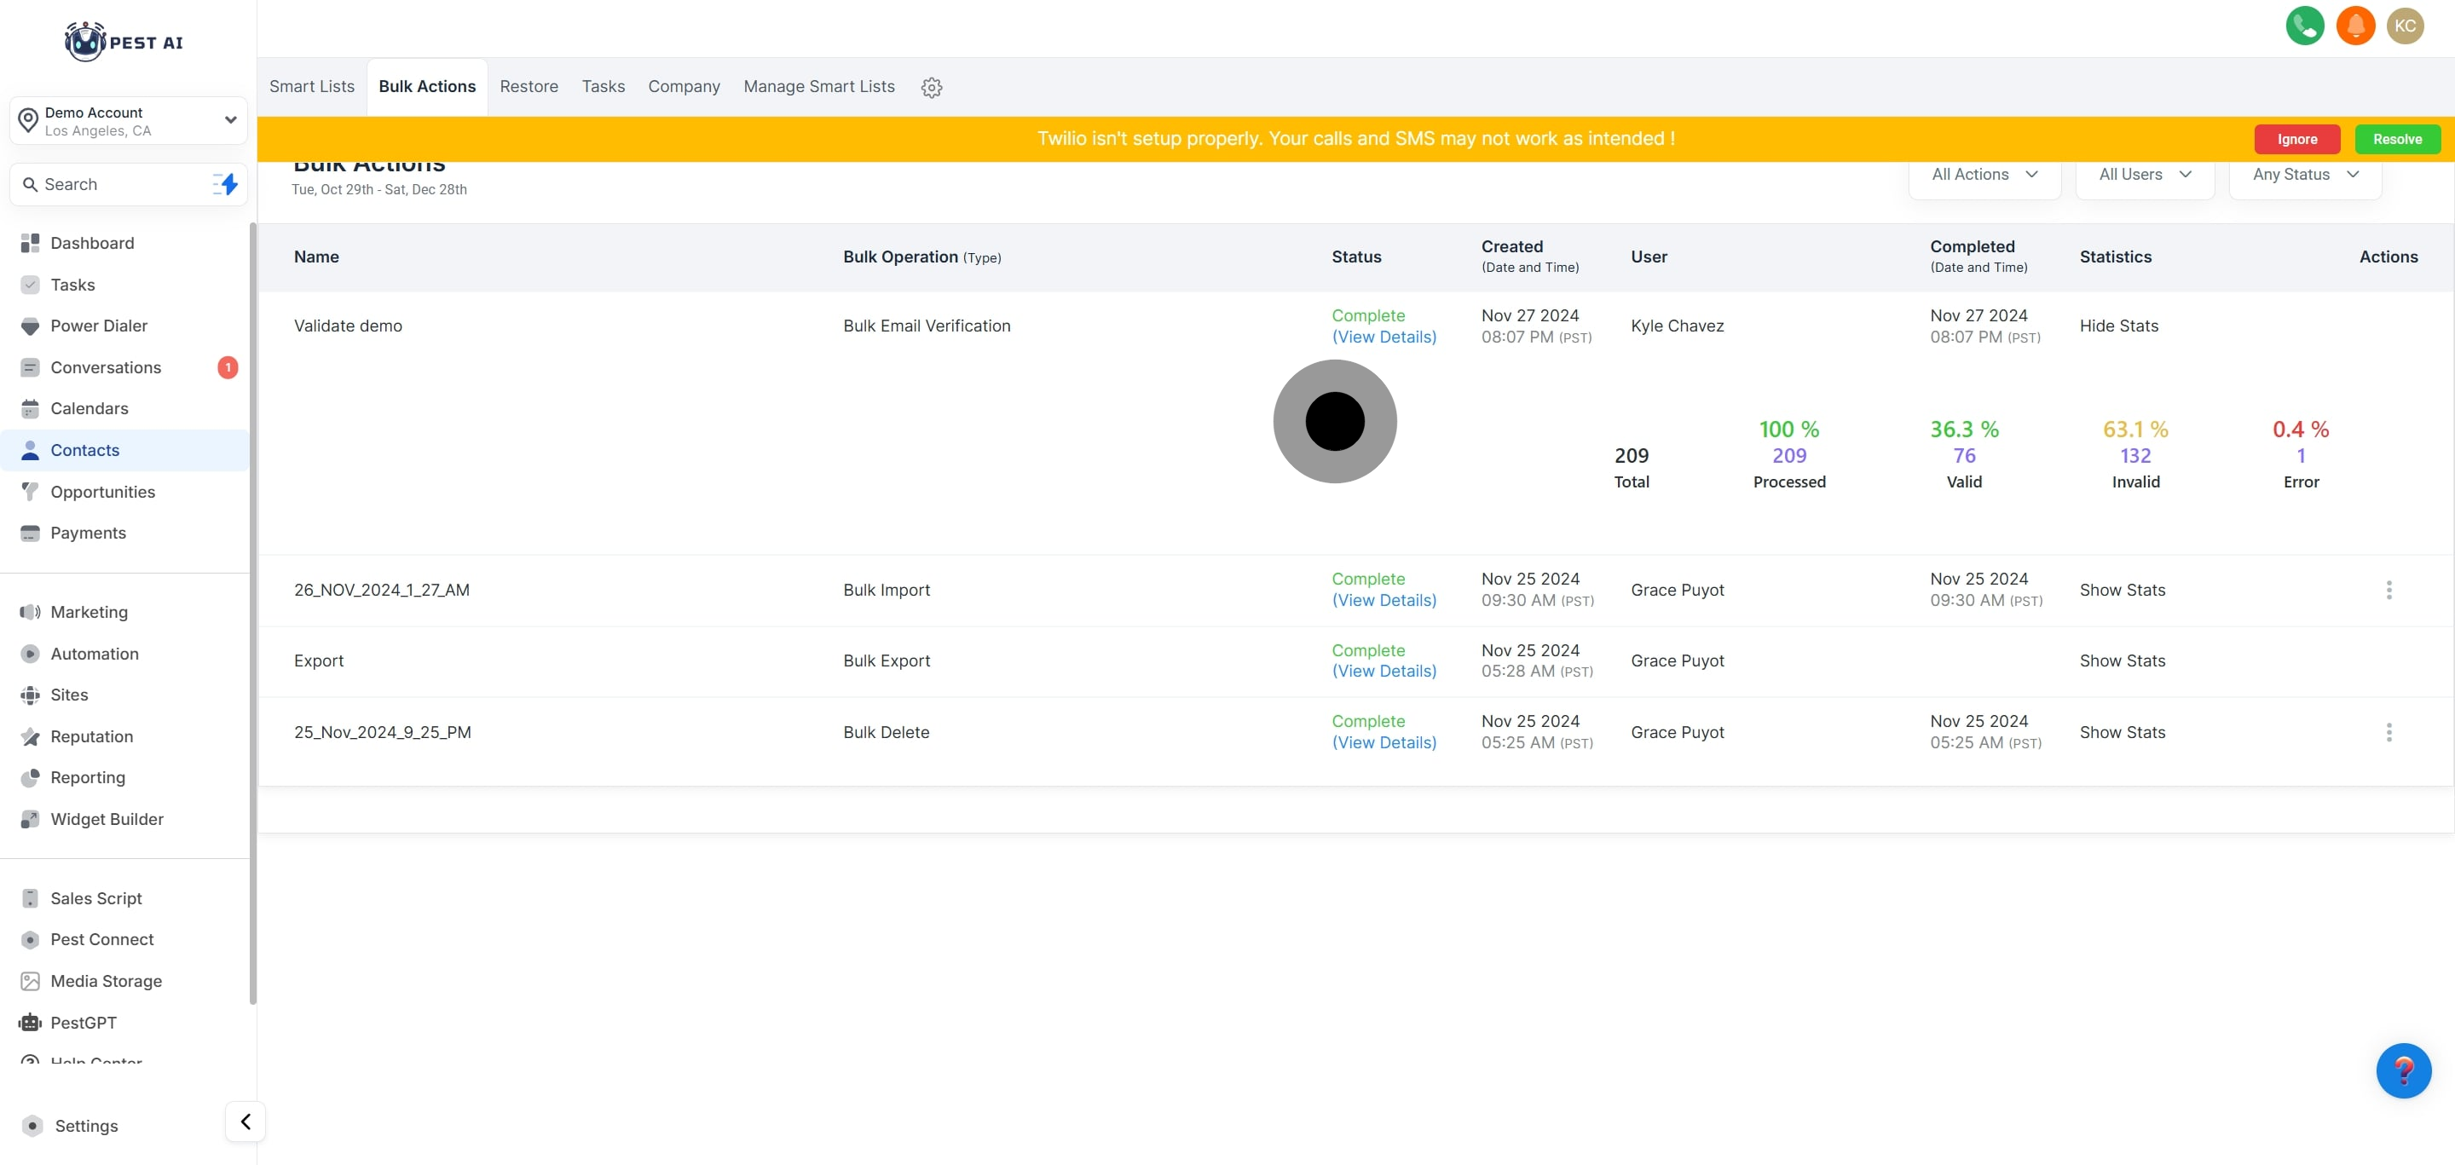Open the orange notifications bell
Viewport: 2455px width, 1165px height.
(x=2355, y=26)
